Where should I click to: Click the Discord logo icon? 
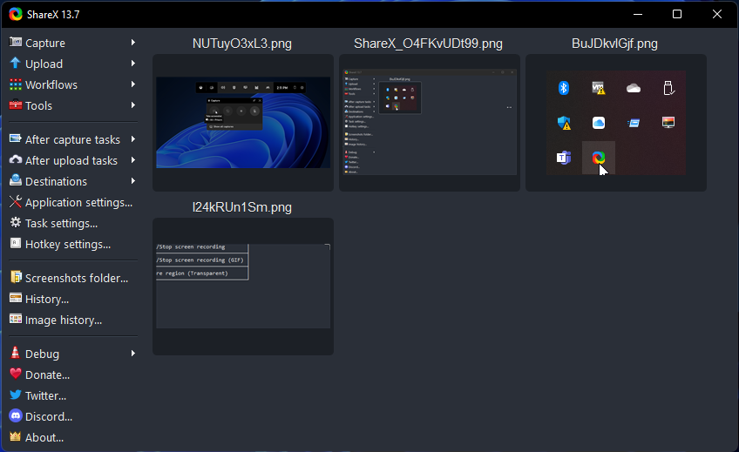(16, 415)
